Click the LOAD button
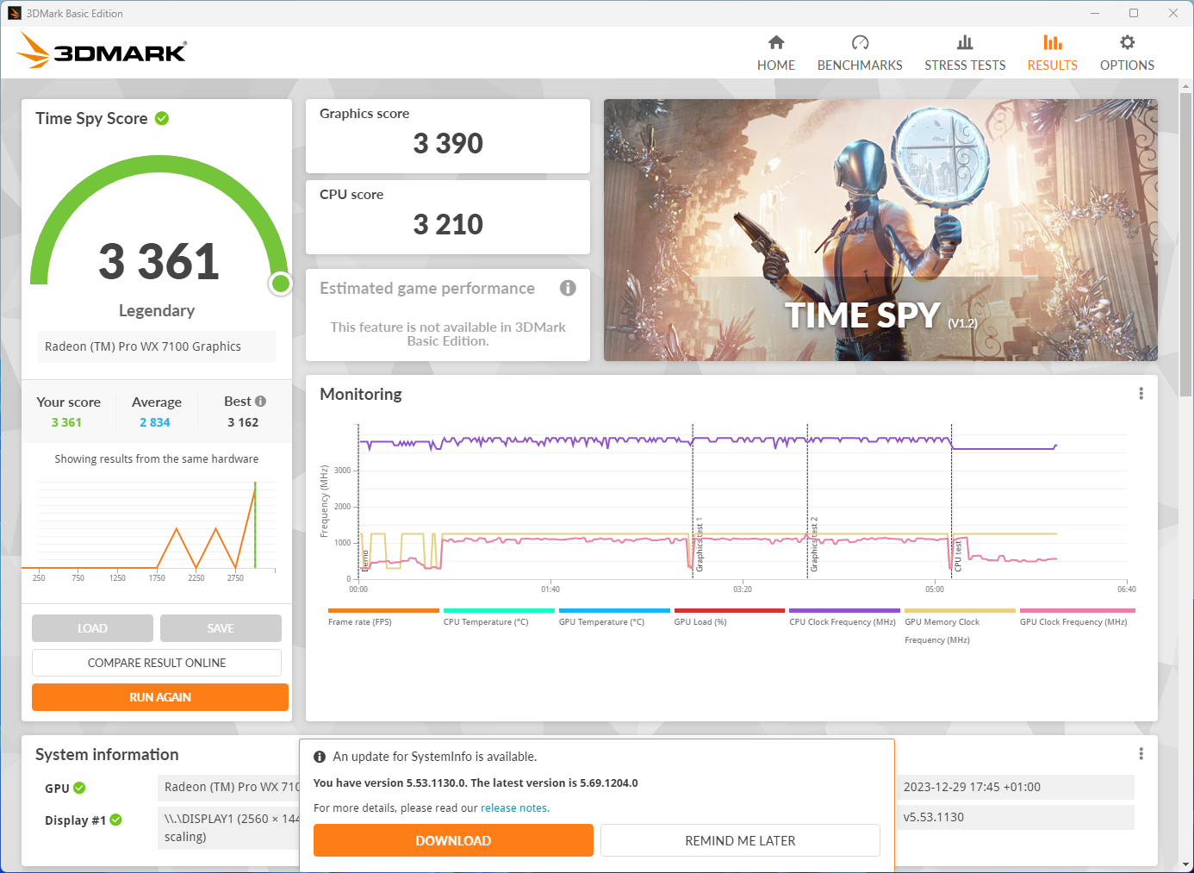Image resolution: width=1194 pixels, height=873 pixels. [x=92, y=628]
